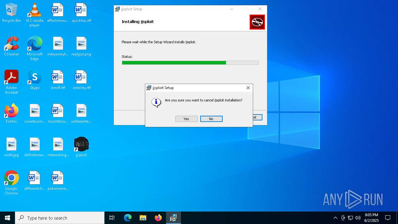Close the cancel confirmation dialog
The width and height of the screenshot is (398, 224).
248,88
